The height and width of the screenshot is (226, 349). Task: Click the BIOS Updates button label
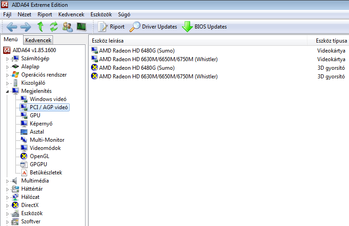click(x=211, y=27)
